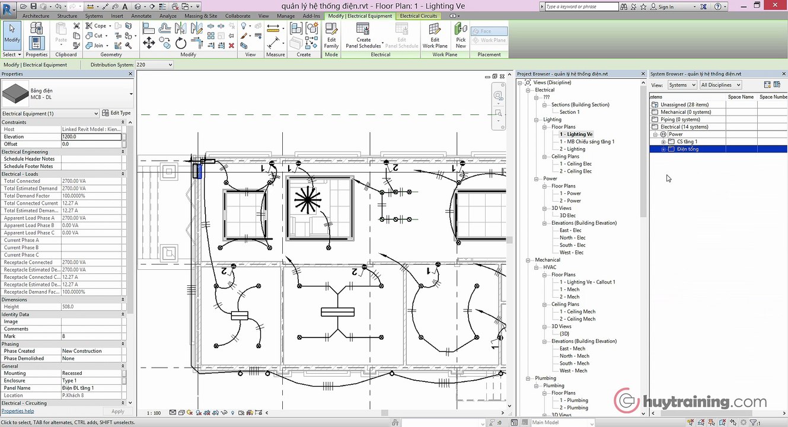The width and height of the screenshot is (788, 427).
Task: Select the 2 - Lighting floor plan
Action: (x=572, y=149)
